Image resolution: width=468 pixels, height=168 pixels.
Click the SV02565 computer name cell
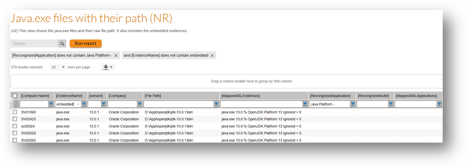pyautogui.click(x=29, y=140)
